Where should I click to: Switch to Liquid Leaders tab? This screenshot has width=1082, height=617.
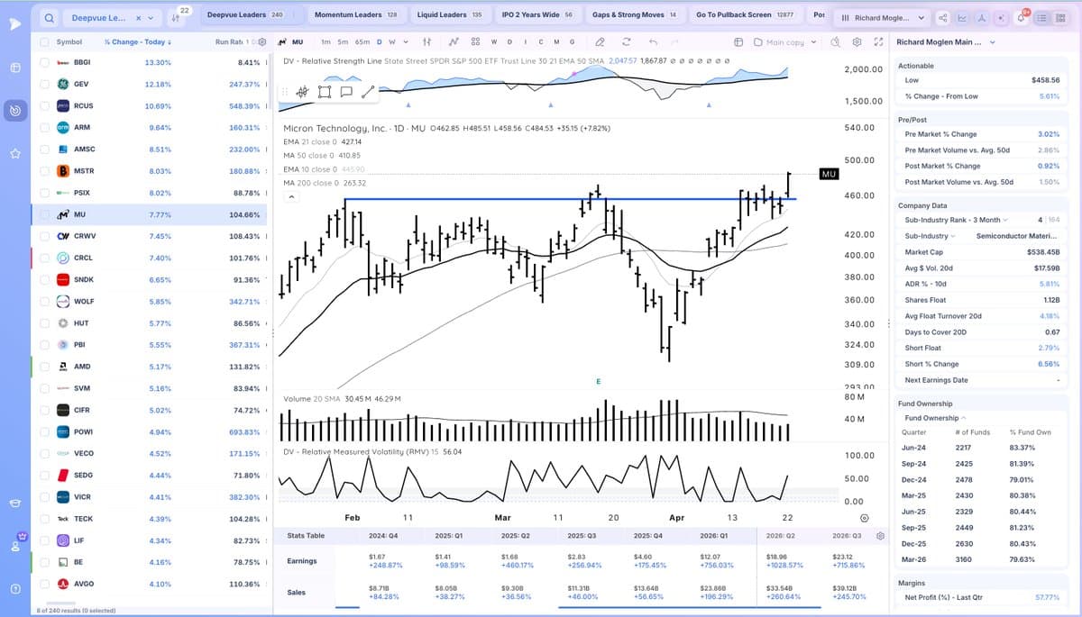click(449, 14)
